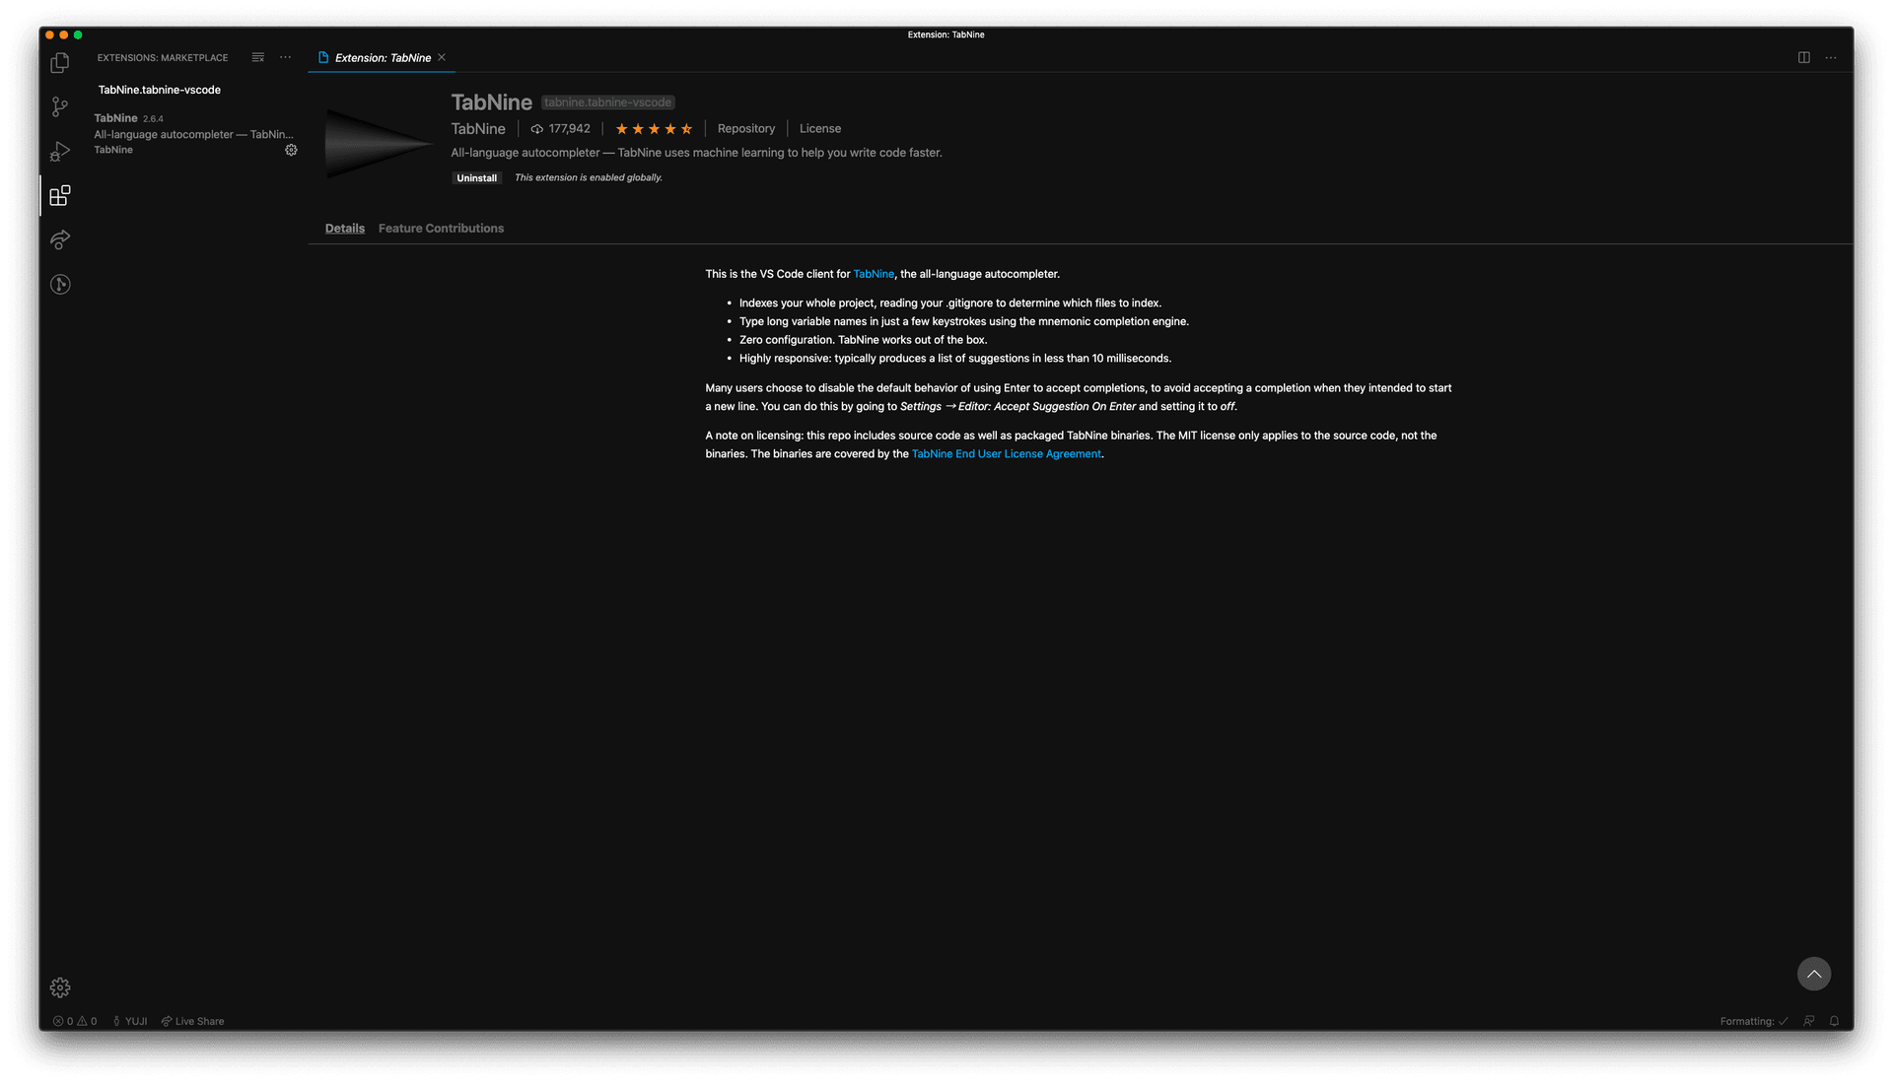Click the tabnine.tabnine-vscode identifier badge
1893x1083 pixels.
(x=607, y=102)
